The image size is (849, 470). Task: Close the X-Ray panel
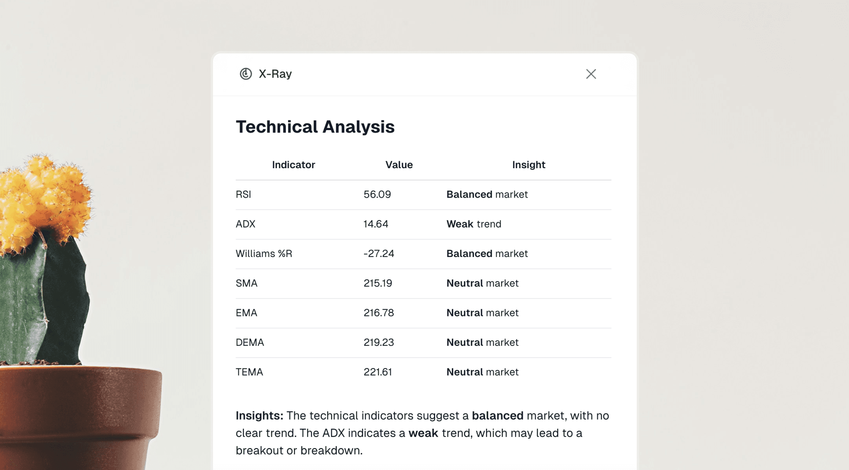pyautogui.click(x=591, y=74)
